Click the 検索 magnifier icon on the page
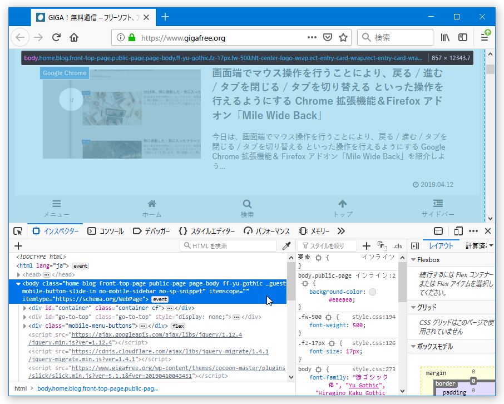504x404 pixels. coord(247,209)
